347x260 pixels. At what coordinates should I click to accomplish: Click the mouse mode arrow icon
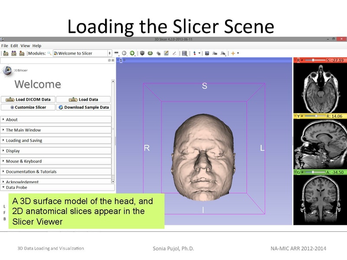pyautogui.click(x=194, y=53)
